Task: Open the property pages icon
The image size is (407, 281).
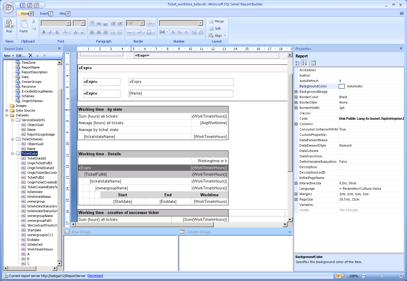Action: click(313, 63)
